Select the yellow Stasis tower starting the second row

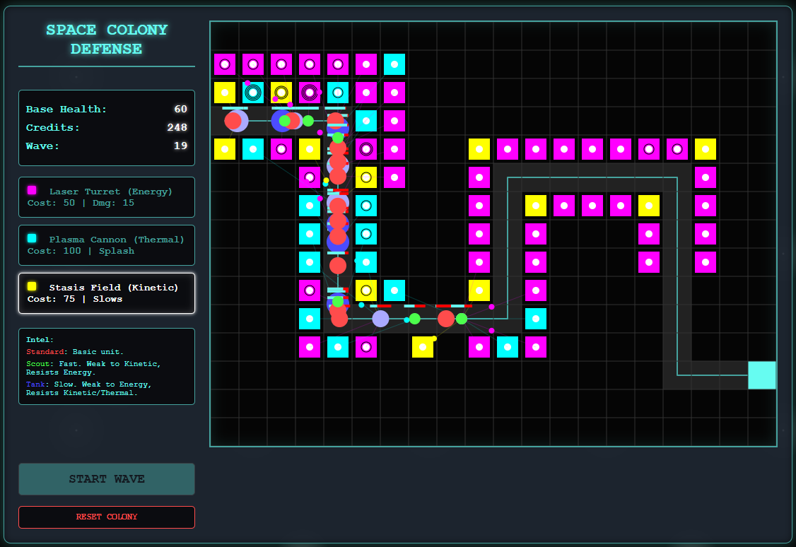[x=225, y=93]
